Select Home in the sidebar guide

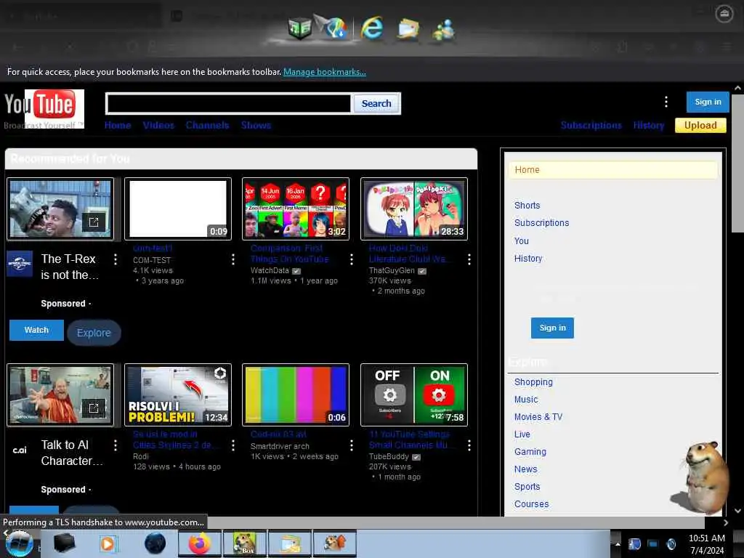coord(612,170)
